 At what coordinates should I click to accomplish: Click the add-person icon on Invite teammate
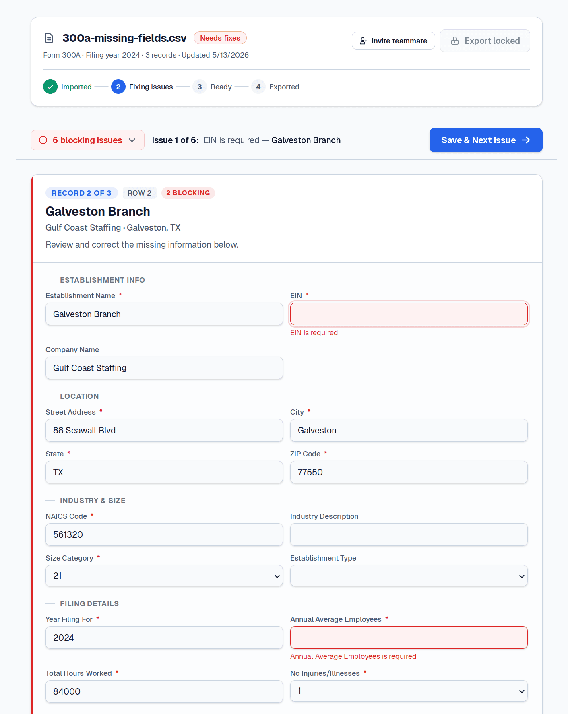click(x=364, y=41)
